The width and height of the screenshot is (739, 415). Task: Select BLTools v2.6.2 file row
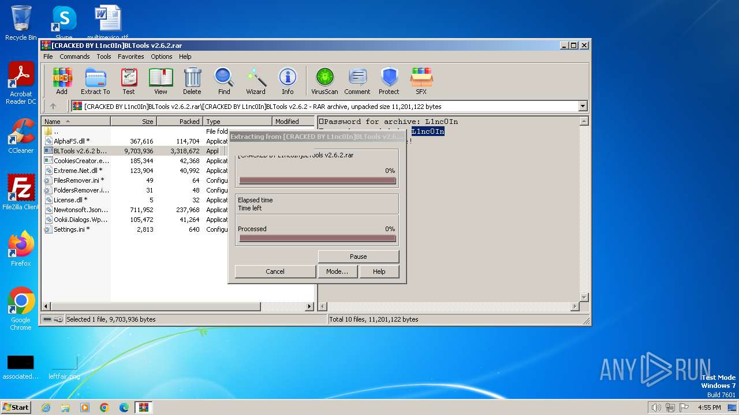[136, 151]
